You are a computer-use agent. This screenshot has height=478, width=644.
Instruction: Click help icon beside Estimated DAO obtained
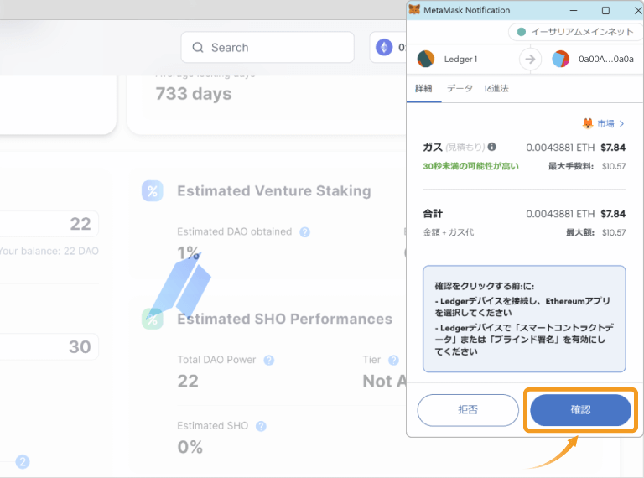coord(305,232)
